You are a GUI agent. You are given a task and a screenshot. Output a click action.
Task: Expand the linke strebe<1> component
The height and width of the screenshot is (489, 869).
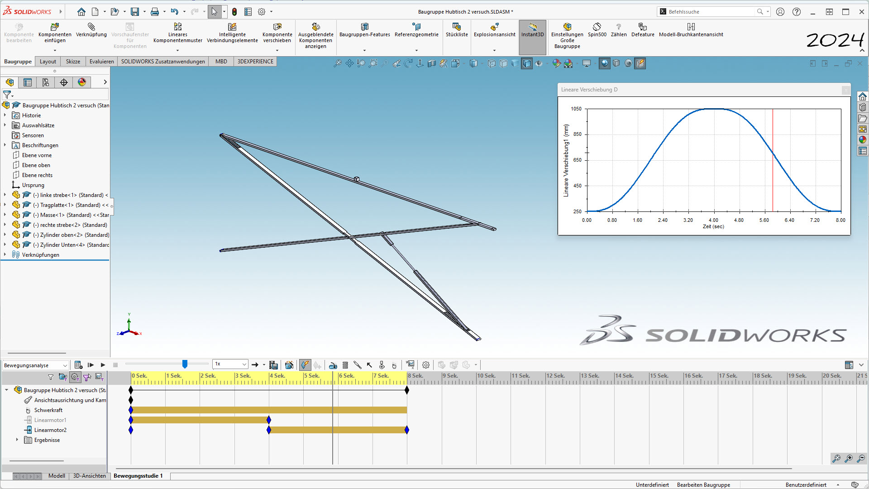pyautogui.click(x=5, y=195)
